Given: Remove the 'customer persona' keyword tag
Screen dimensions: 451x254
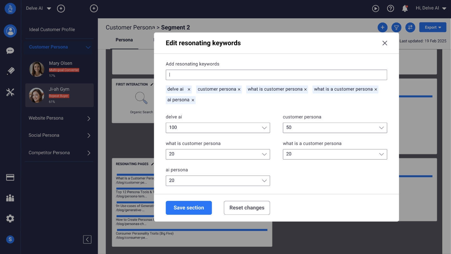Looking at the screenshot, I should (x=239, y=89).
